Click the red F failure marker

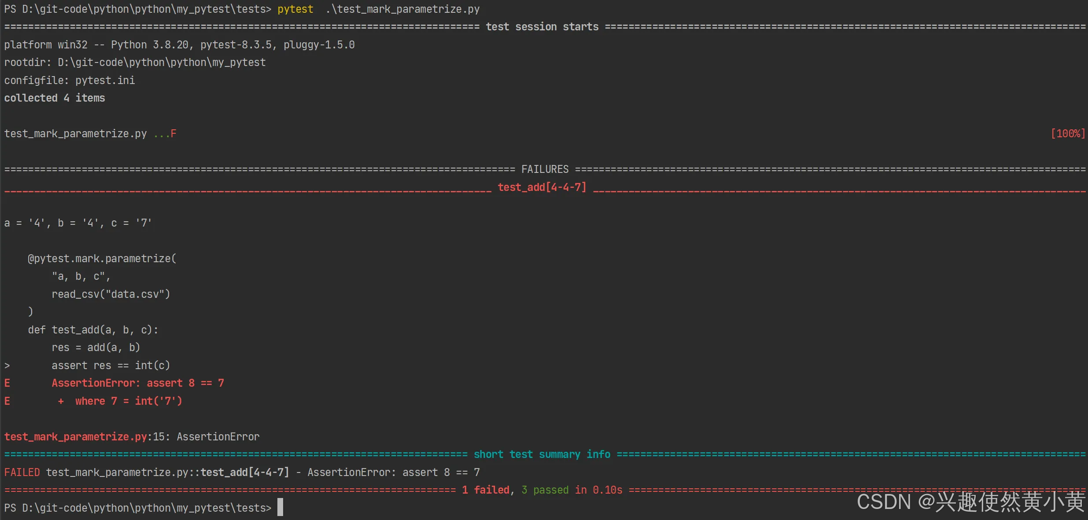pos(173,134)
